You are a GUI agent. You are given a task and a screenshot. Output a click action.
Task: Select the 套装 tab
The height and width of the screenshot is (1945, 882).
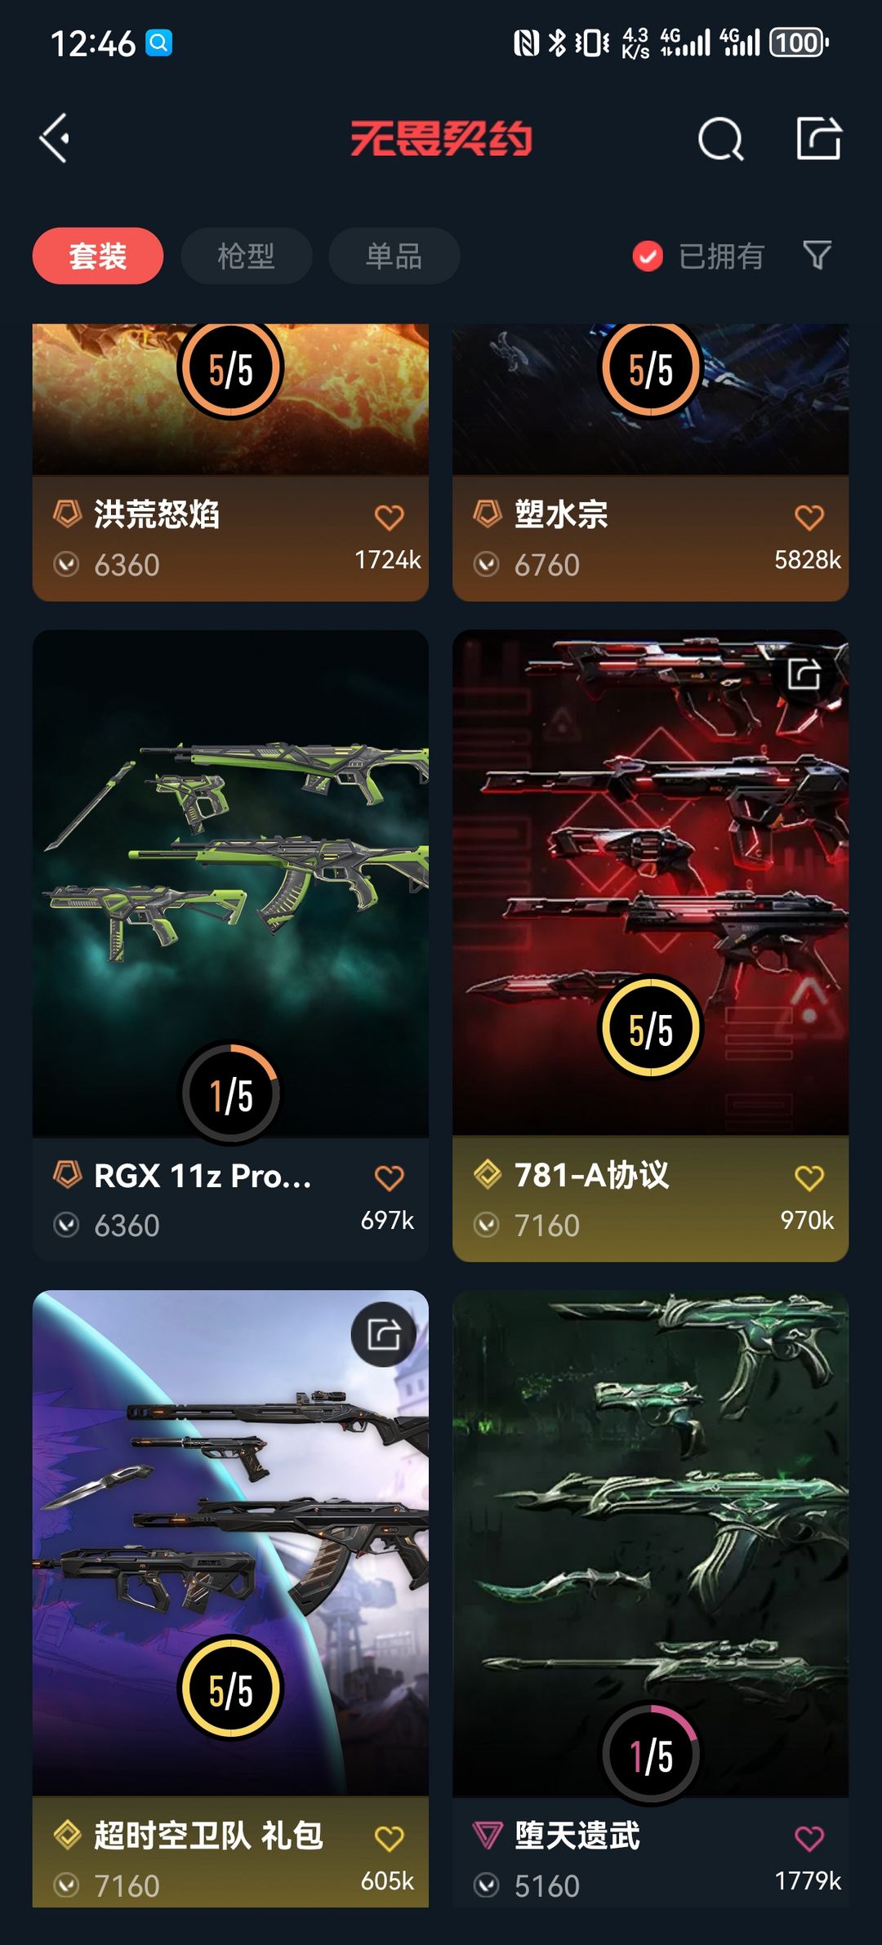pos(98,256)
